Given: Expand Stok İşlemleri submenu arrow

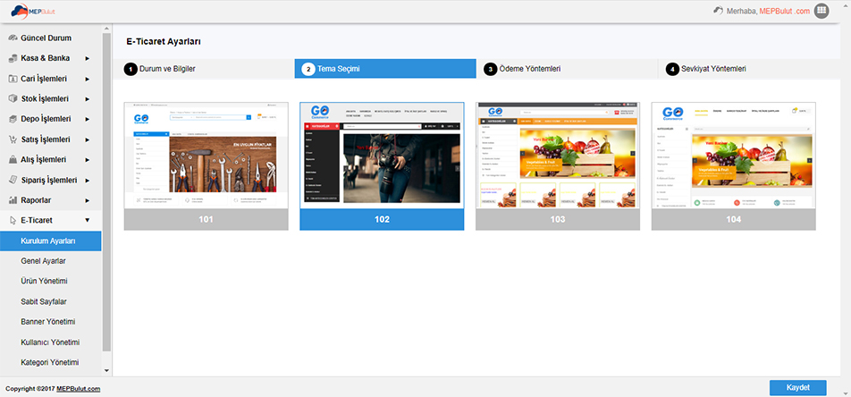Looking at the screenshot, I should click(88, 99).
